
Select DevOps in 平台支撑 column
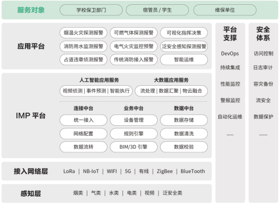coord(230,54)
